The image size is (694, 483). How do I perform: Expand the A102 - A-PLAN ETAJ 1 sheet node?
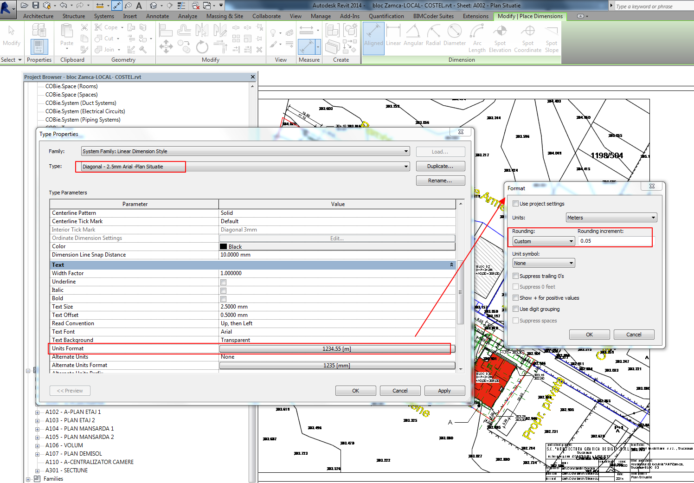tap(38, 412)
